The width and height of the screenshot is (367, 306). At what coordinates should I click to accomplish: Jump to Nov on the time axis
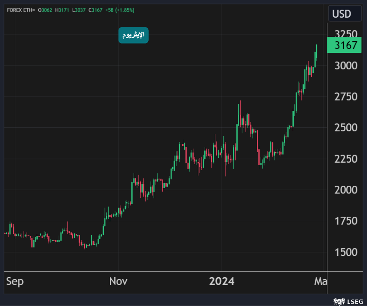(x=118, y=282)
